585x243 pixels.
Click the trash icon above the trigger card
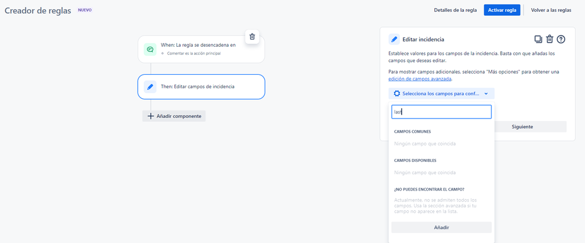click(252, 36)
